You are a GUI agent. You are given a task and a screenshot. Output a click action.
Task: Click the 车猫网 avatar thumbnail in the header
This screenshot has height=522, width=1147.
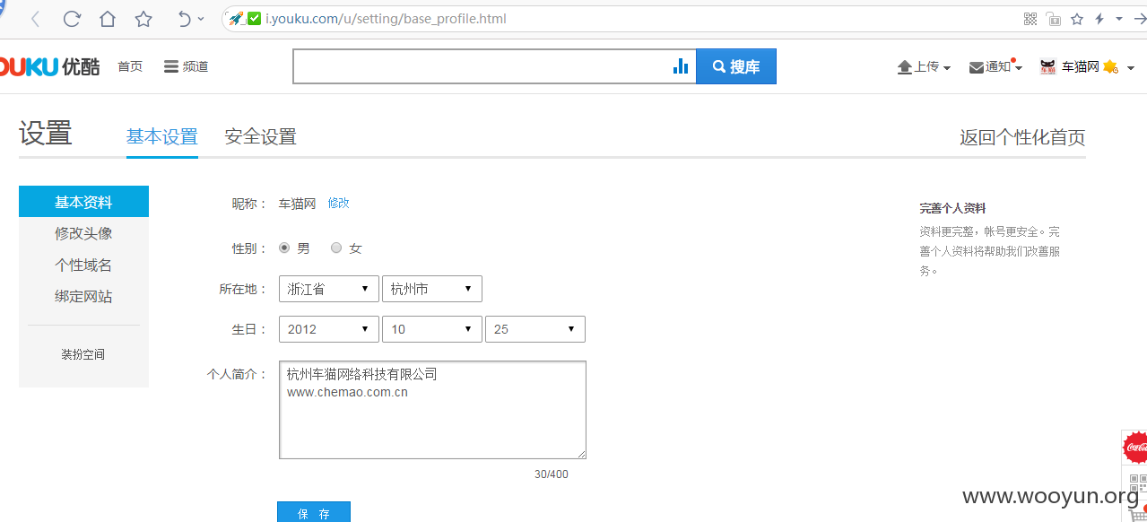coord(1047,67)
